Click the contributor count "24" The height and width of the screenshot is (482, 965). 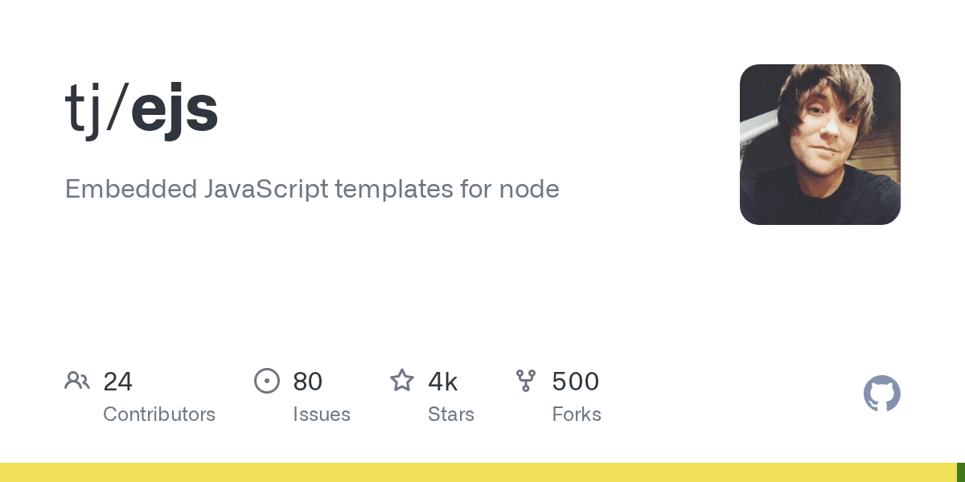pyautogui.click(x=118, y=382)
